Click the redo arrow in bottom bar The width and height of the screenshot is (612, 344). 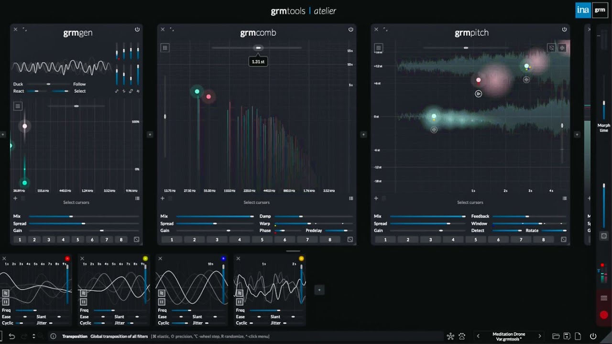pos(24,336)
